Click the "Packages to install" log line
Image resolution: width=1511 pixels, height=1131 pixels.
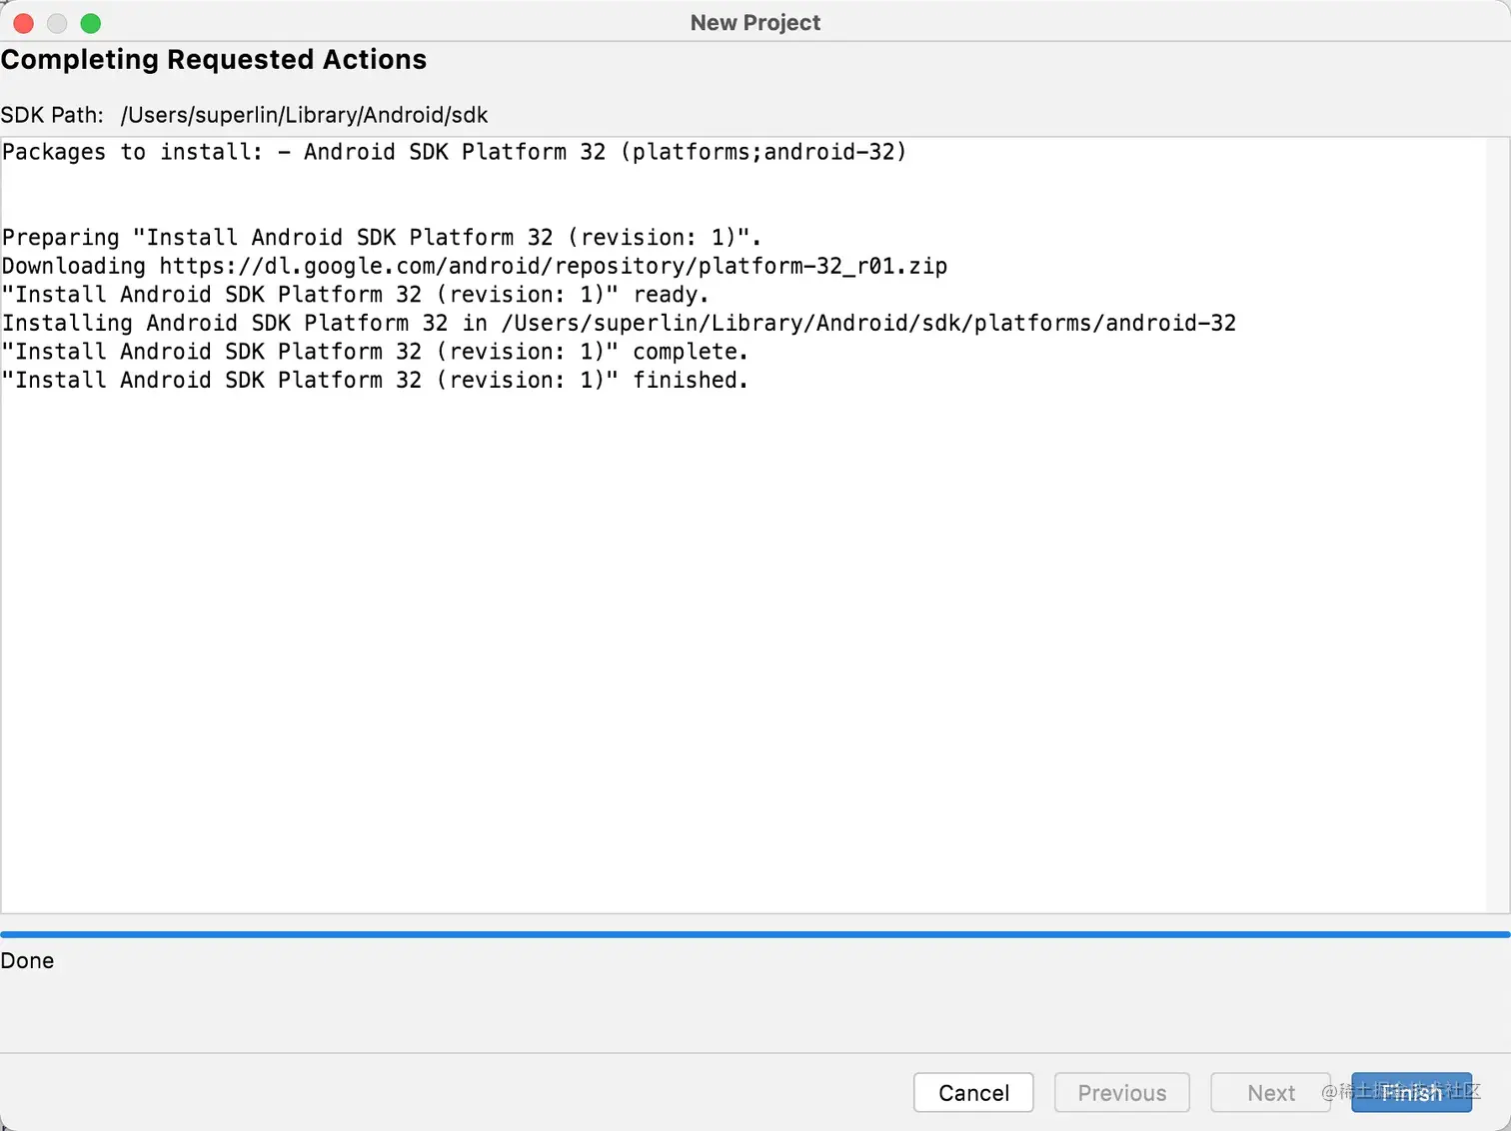pyautogui.click(x=455, y=152)
